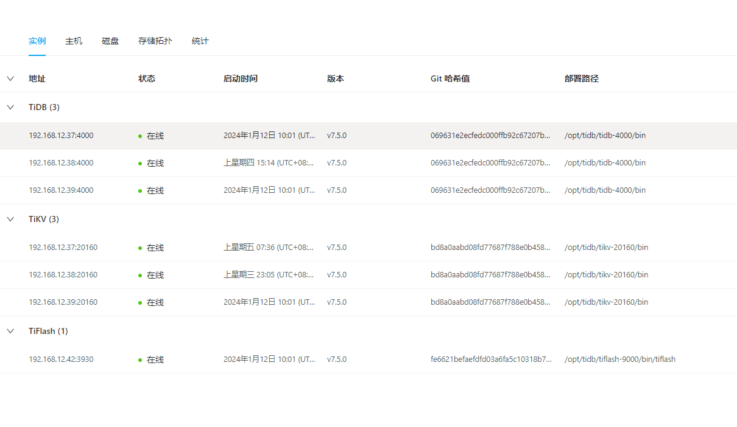Viewport: 737px width, 427px height.
Task: Click 在线 status of 192.168.12.39:4000
Action: click(151, 190)
